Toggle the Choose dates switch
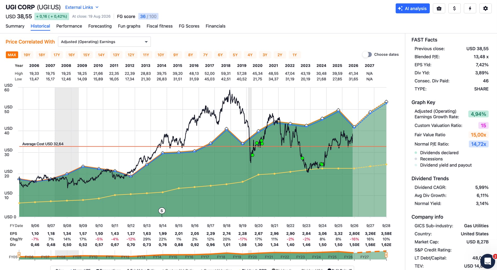Viewport: 497px width, 270px height. pos(367,55)
